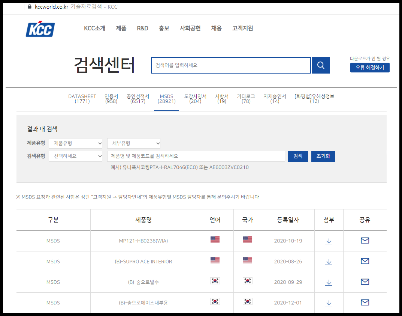Click the 등록일자 column header
Screen dimensions: 402x316
[x=288, y=220]
